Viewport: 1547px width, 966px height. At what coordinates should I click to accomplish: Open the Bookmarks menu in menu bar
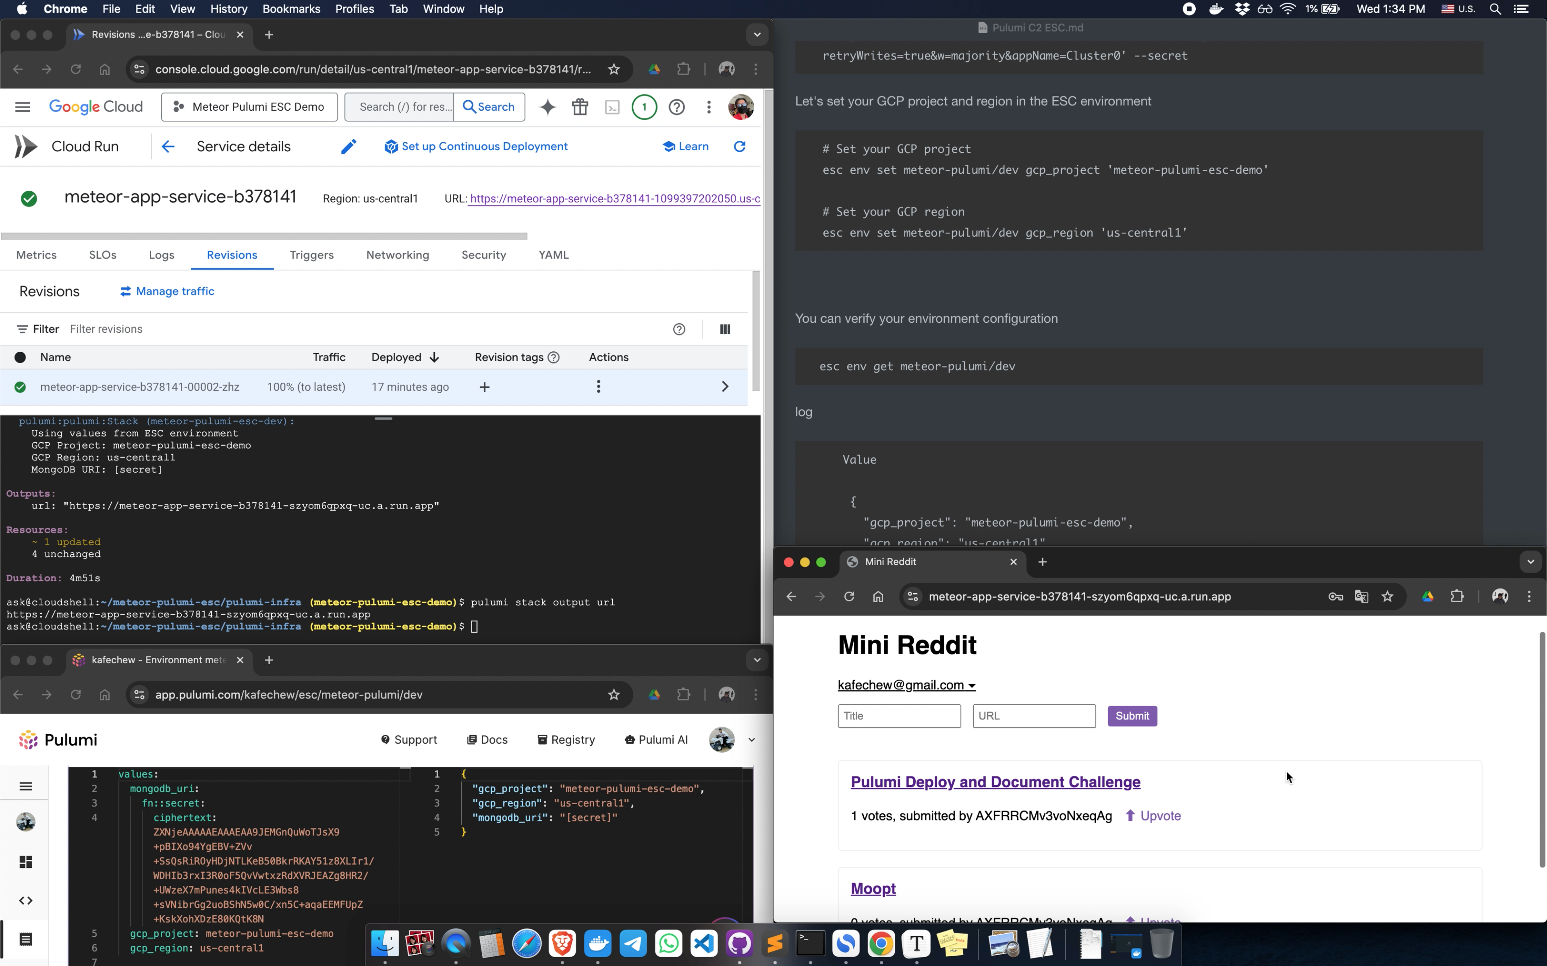291,9
